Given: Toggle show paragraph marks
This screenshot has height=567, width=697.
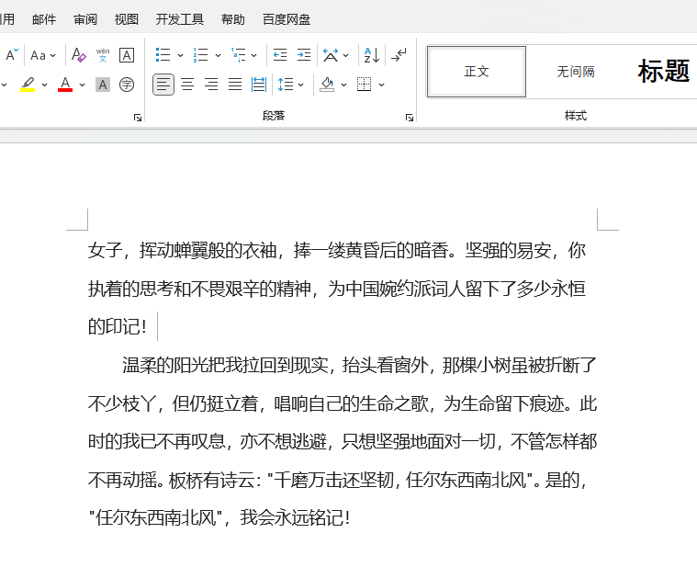Looking at the screenshot, I should pyautogui.click(x=399, y=55).
